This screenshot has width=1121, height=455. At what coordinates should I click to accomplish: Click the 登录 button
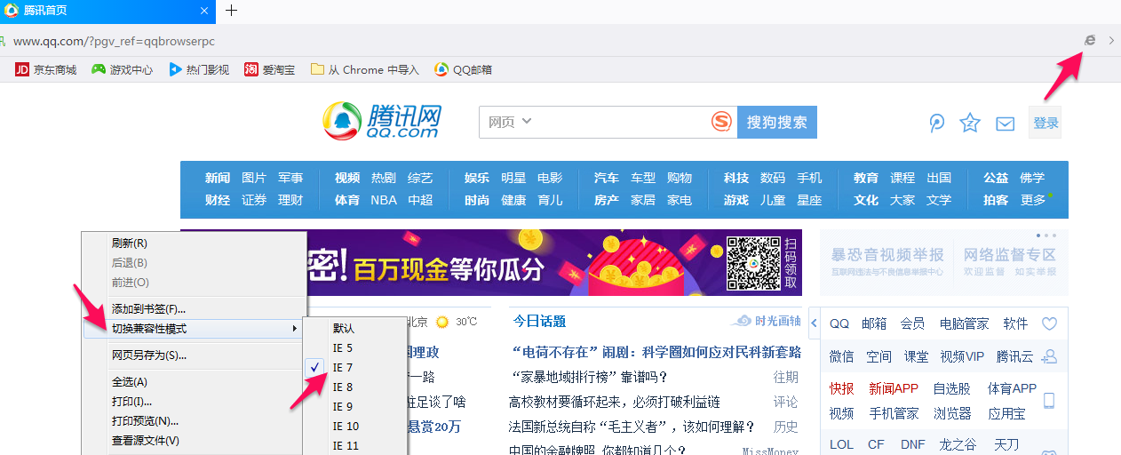point(1045,123)
